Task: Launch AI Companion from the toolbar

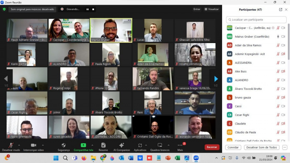Action: pyautogui.click(x=121, y=145)
